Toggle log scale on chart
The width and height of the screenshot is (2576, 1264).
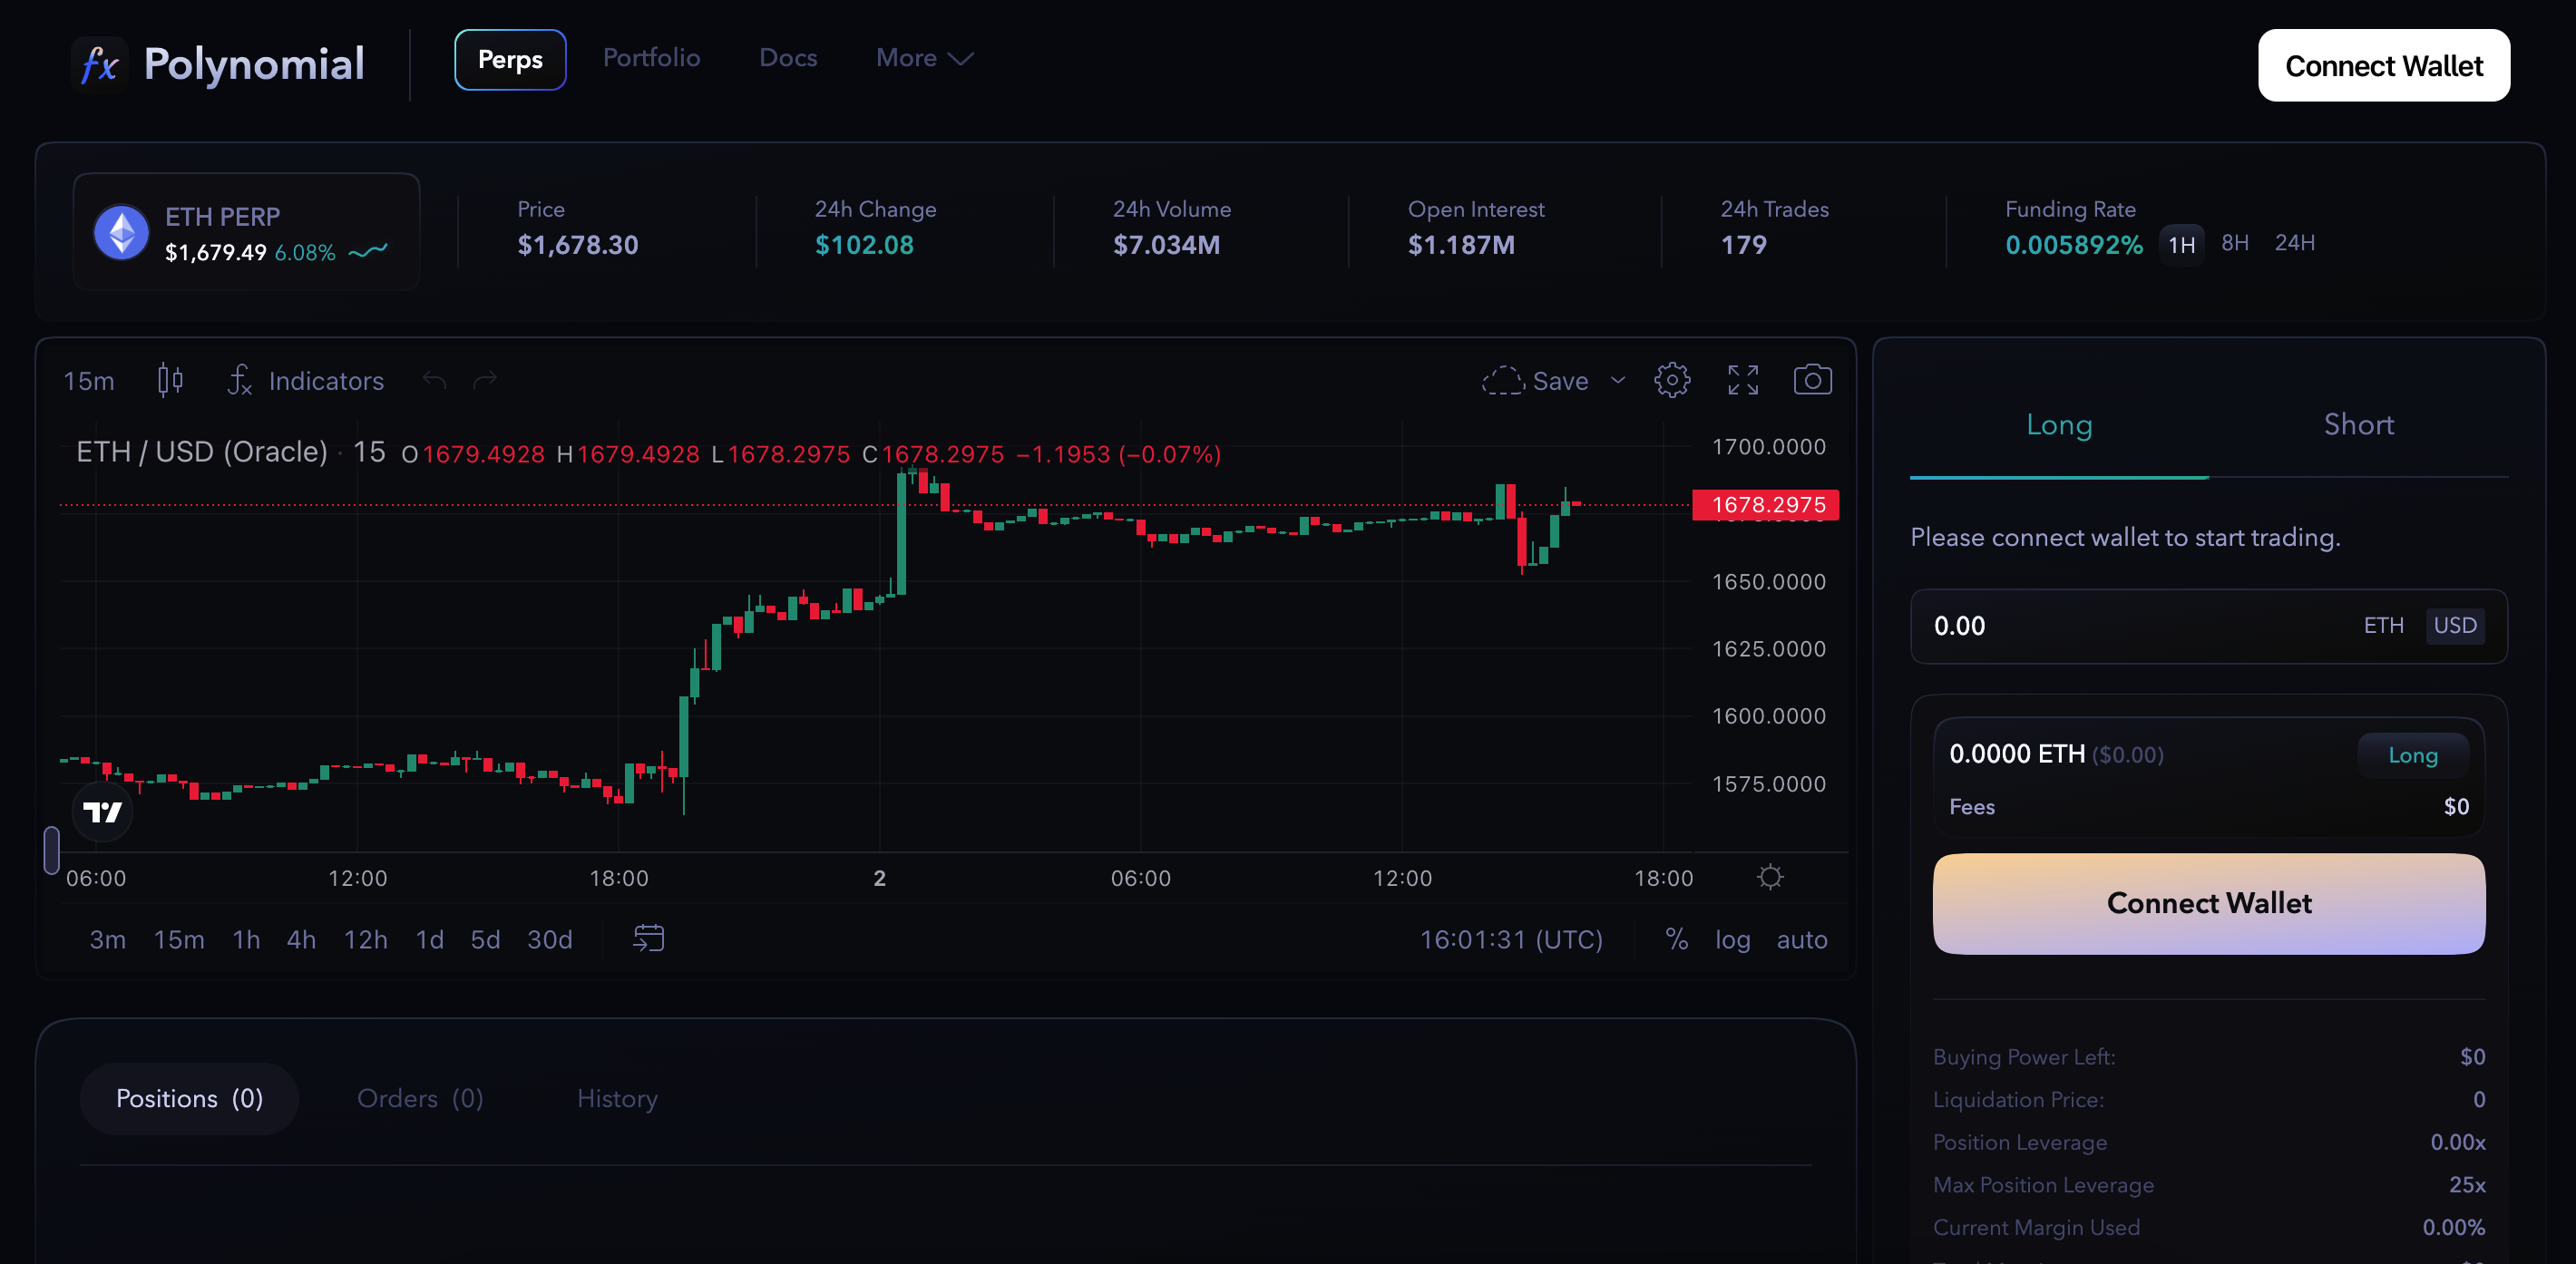click(1733, 939)
